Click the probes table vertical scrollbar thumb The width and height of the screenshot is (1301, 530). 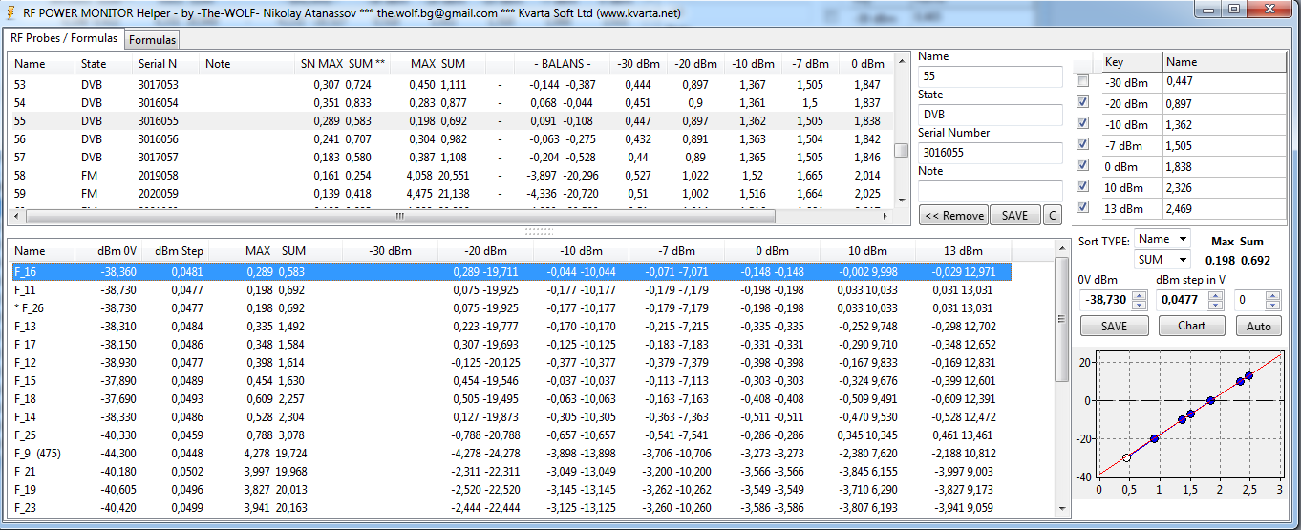901,151
